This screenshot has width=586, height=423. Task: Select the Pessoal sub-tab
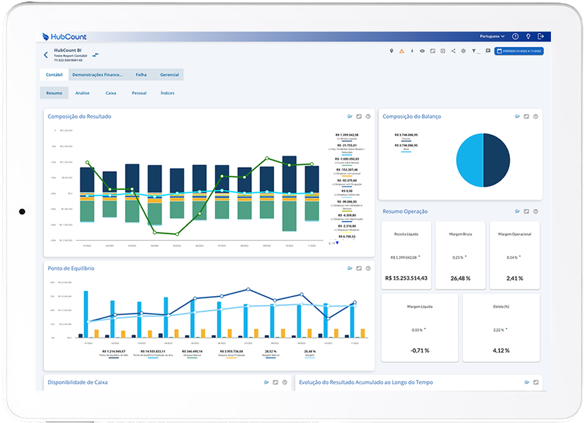pyautogui.click(x=139, y=93)
